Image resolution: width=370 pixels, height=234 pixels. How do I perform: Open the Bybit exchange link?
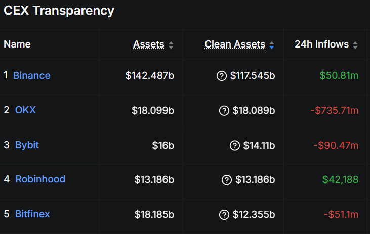(x=27, y=145)
